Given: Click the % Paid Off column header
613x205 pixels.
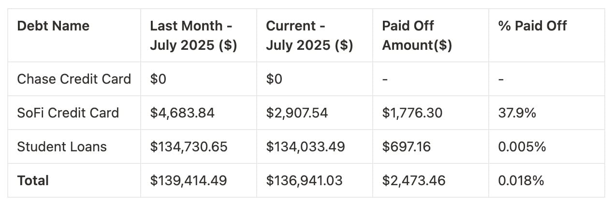Looking at the screenshot, I should (532, 26).
